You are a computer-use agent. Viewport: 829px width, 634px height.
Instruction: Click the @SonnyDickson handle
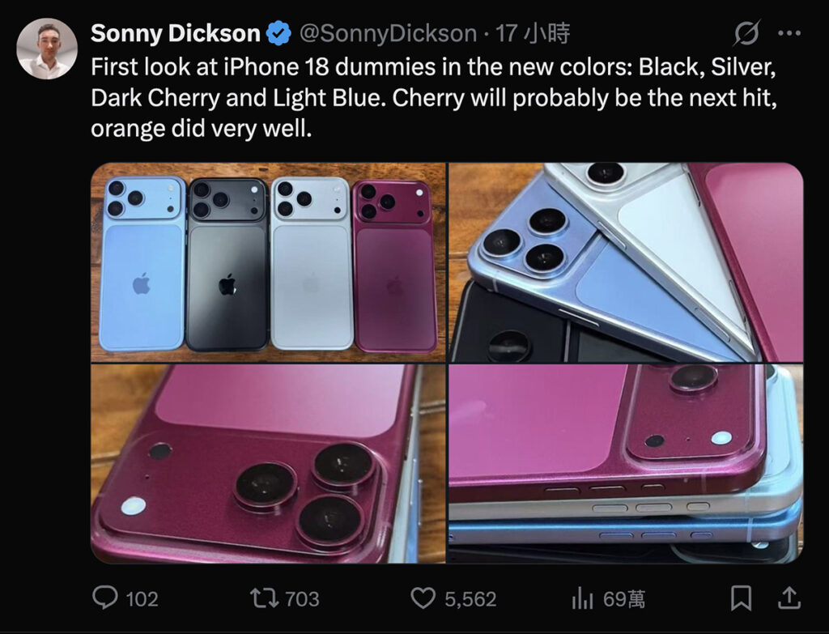tap(389, 33)
